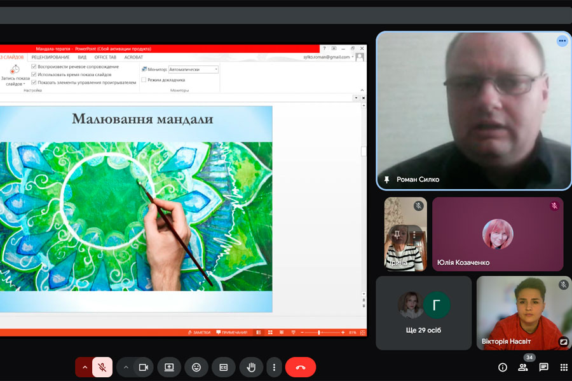The height and width of the screenshot is (381, 572).
Task: Open the OFFICE TAB ribbon tab
Action: [105, 57]
